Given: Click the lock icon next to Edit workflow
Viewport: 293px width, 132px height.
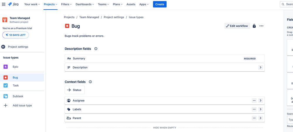Looking at the screenshot, I should [x=254, y=26].
